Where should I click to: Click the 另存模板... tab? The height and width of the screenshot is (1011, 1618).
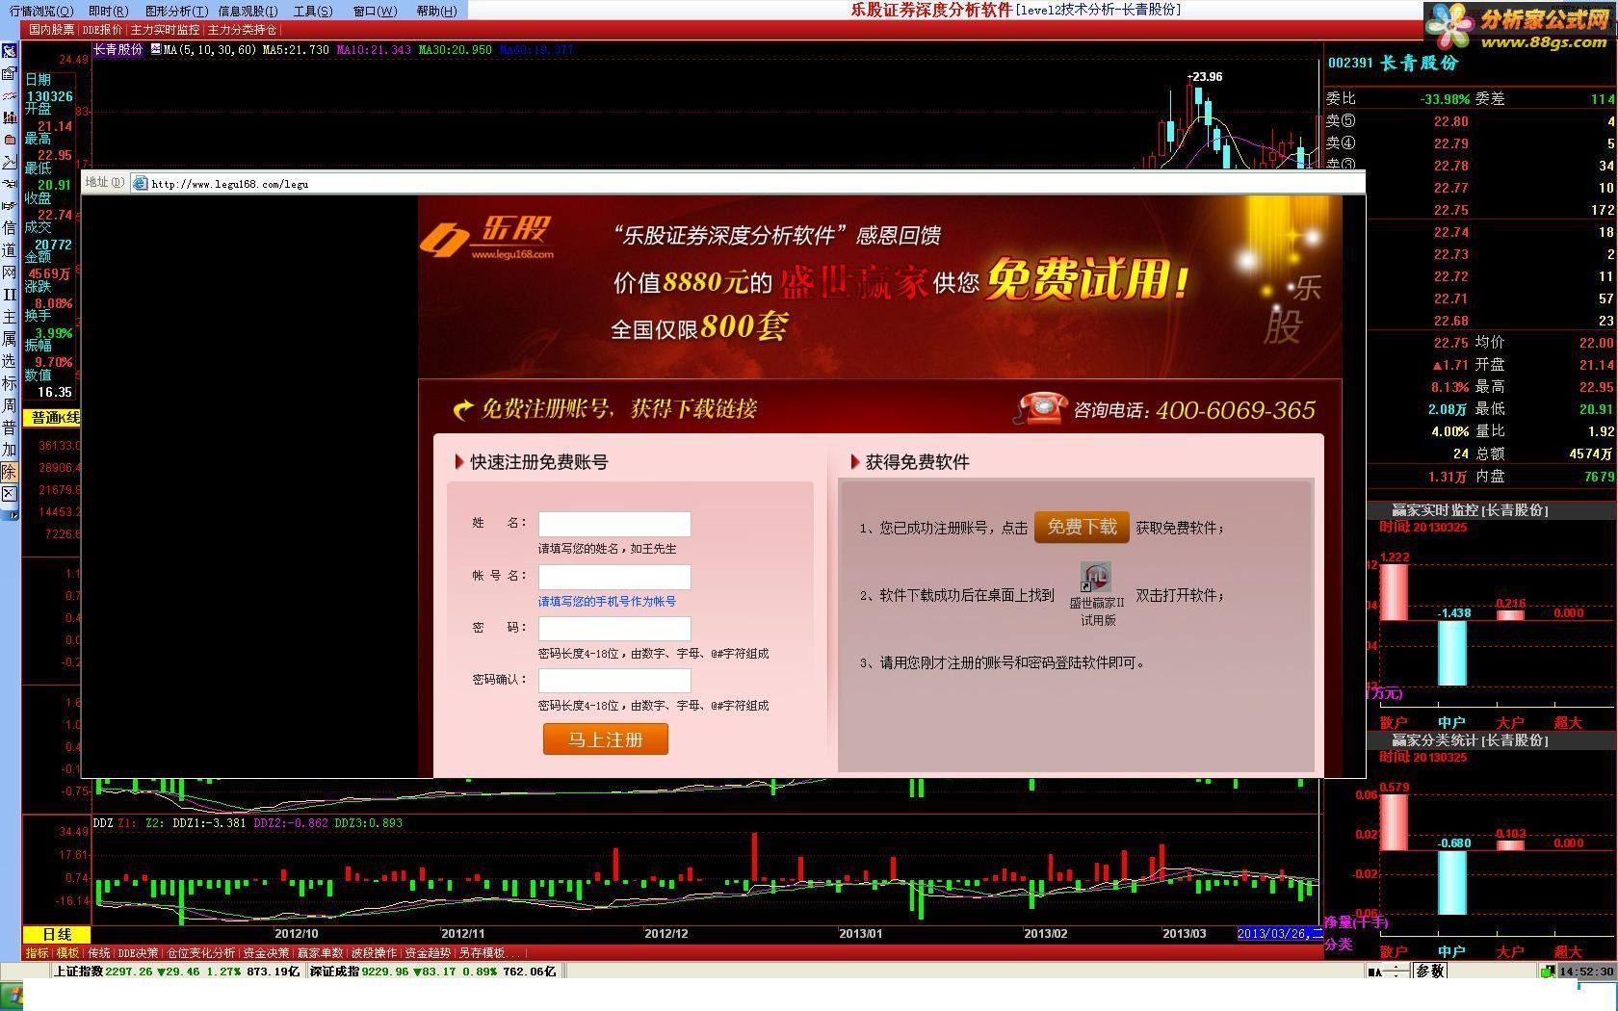488,953
